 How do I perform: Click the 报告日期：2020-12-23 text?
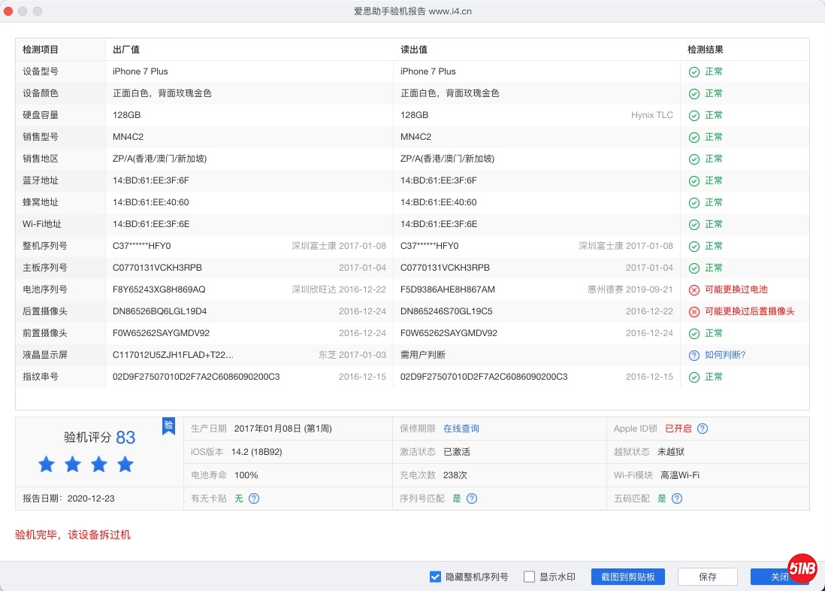pos(68,499)
